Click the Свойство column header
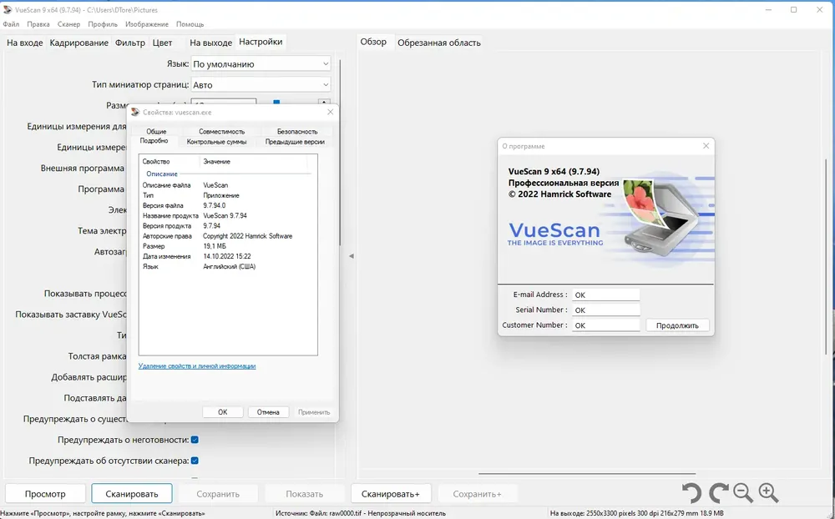 coord(169,161)
